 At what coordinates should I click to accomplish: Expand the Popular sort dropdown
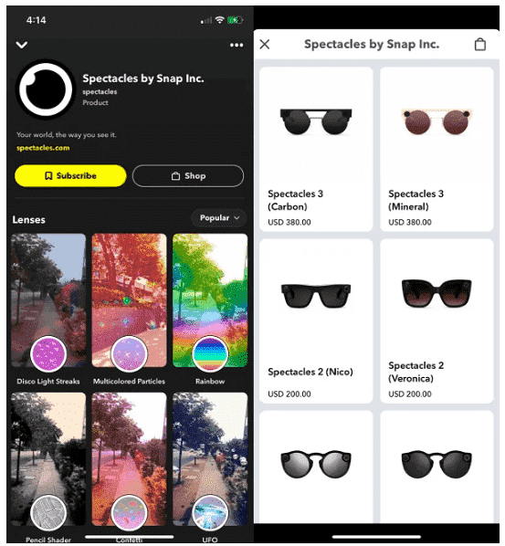pyautogui.click(x=219, y=218)
